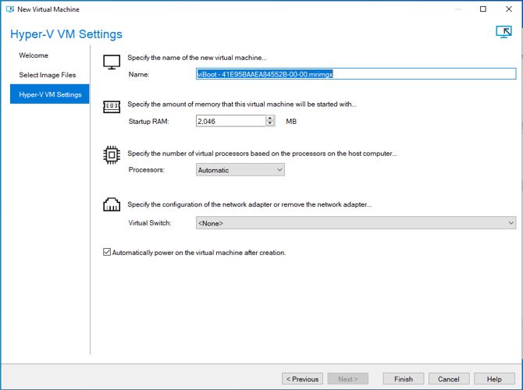The height and width of the screenshot is (390, 523).
Task: Click the New Virtual Machine title bar icon
Action: pos(10,9)
